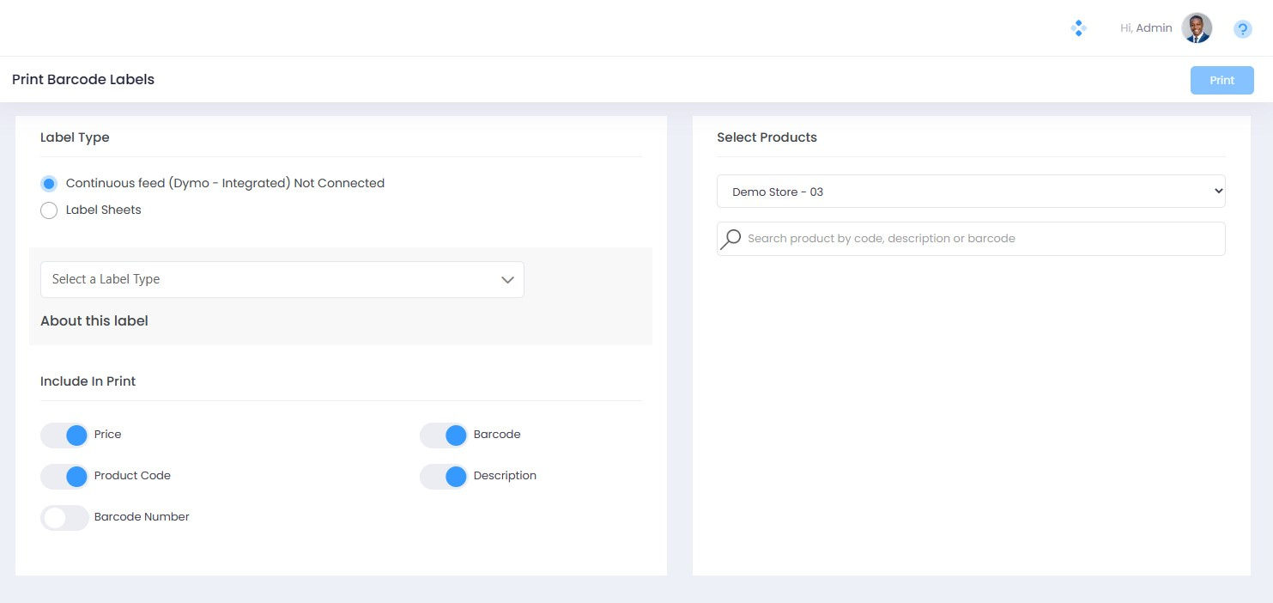Expand the Demo Store - 03 dropdown

tap(970, 192)
